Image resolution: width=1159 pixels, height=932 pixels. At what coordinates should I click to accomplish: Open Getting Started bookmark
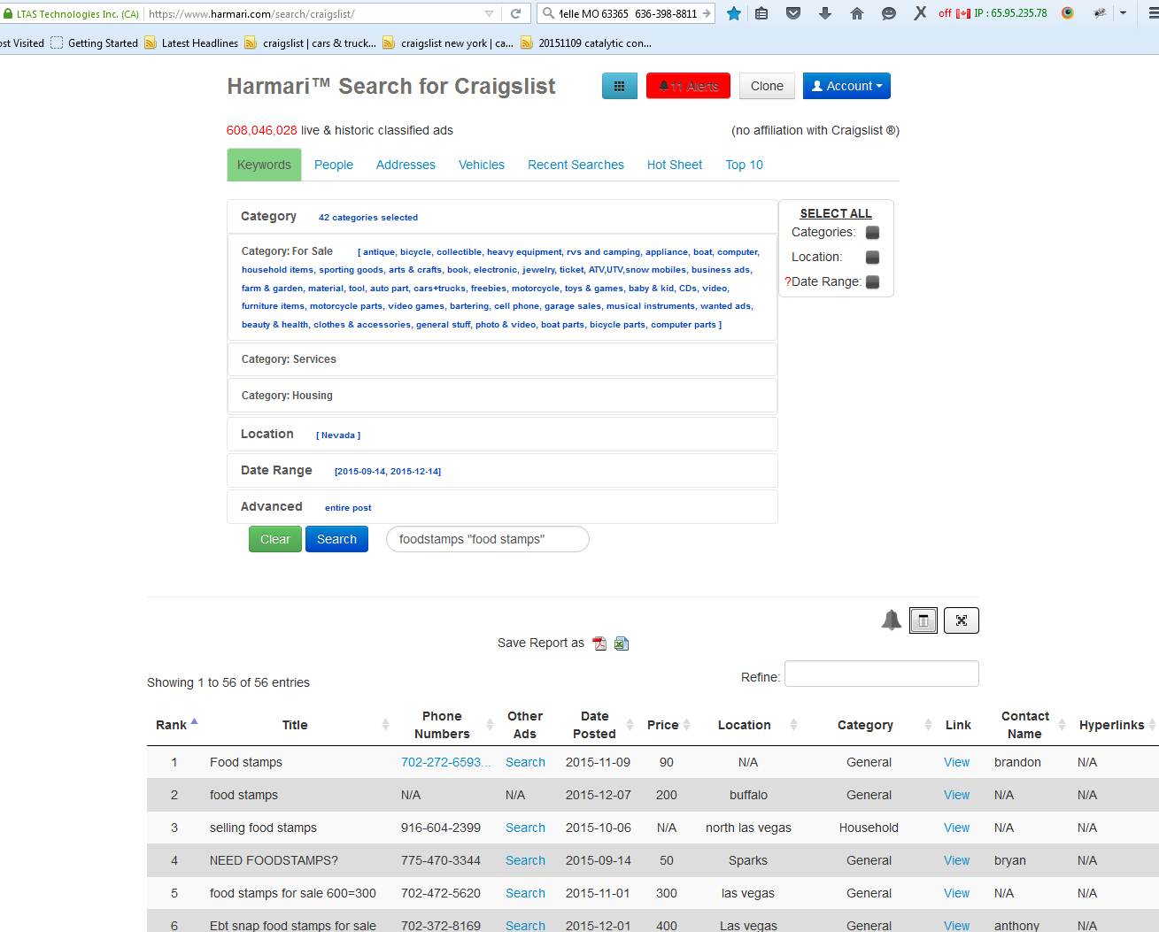[95, 42]
